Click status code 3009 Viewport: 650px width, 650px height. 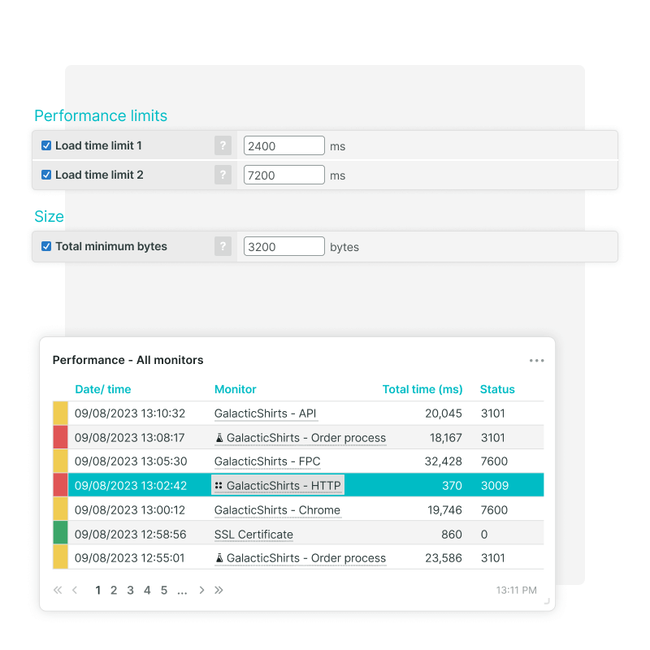(495, 485)
